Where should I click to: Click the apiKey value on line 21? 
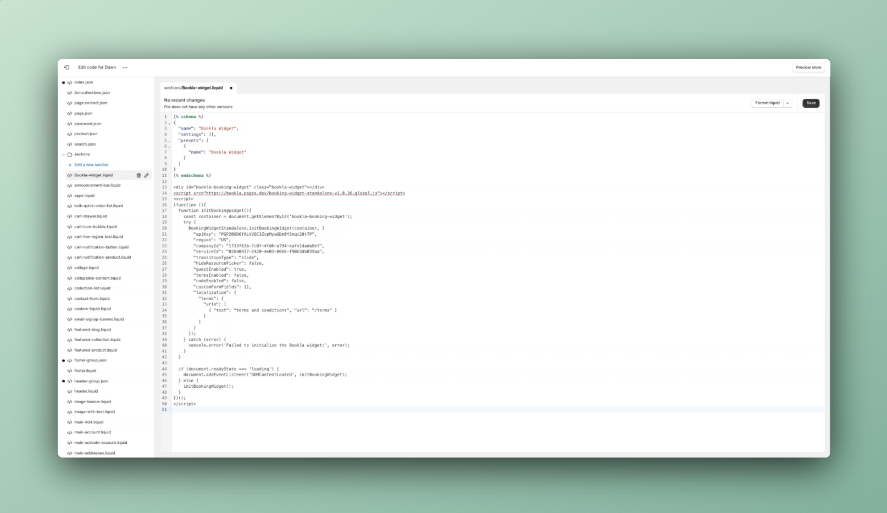267,234
